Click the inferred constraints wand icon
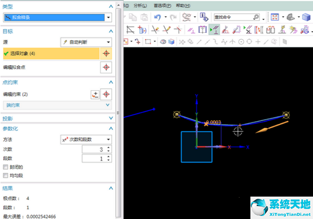This screenshot has width=313, height=219. point(293,30)
